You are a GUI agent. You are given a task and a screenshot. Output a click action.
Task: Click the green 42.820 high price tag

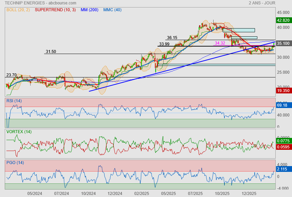283,20
